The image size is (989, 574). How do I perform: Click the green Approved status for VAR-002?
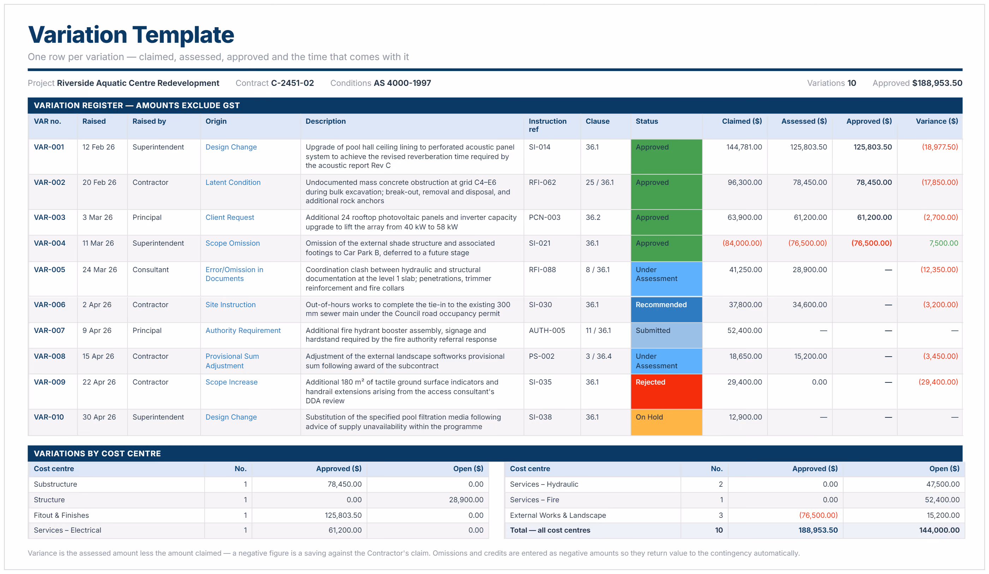(x=667, y=192)
